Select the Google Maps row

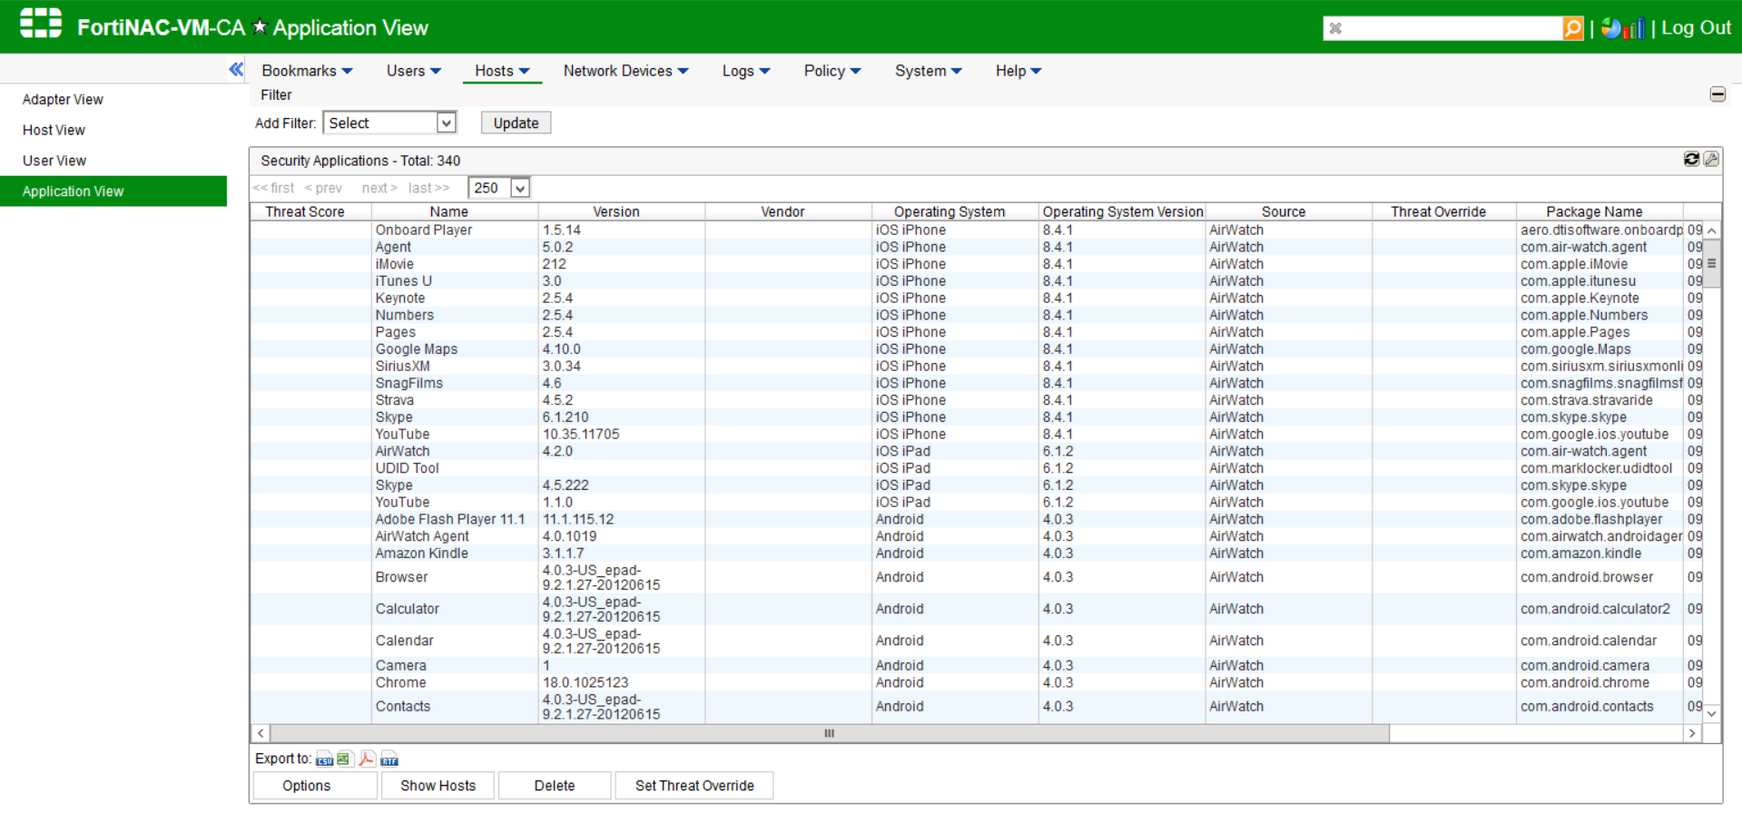pyautogui.click(x=977, y=349)
